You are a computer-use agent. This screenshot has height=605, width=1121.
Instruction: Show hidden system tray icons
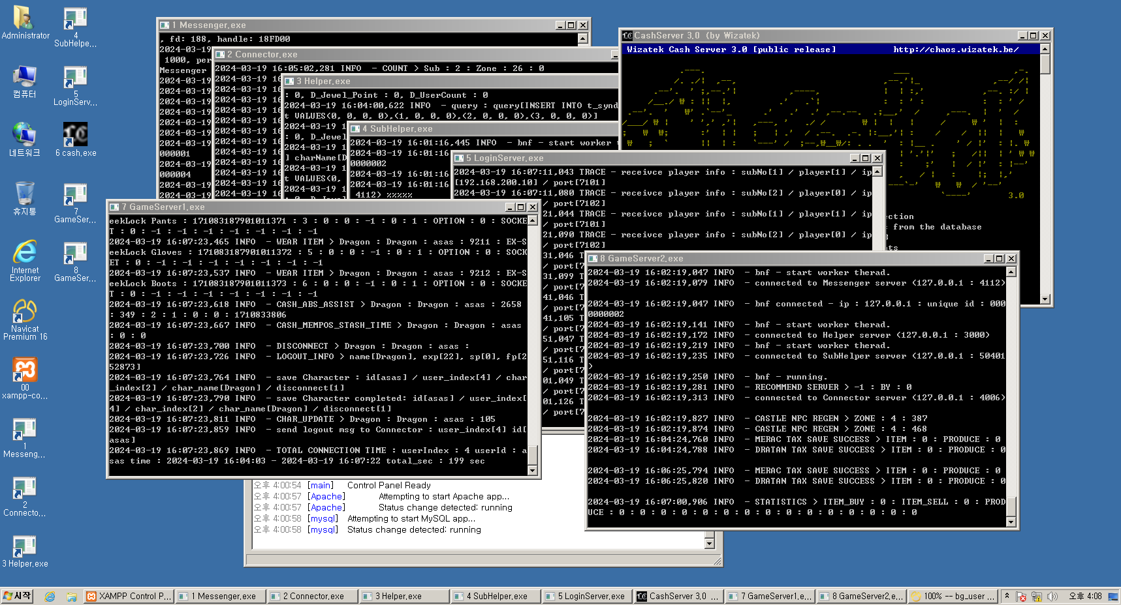[x=1007, y=597]
